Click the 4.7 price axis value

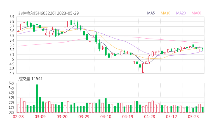click(x=12, y=74)
